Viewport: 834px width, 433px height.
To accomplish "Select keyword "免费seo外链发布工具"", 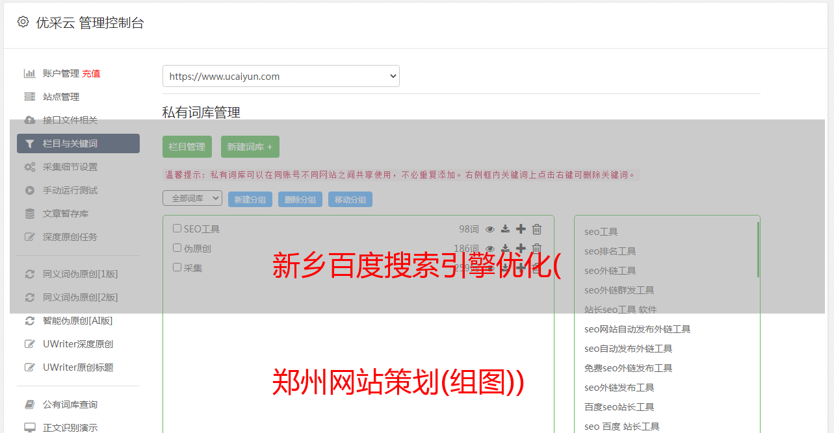I will point(629,368).
